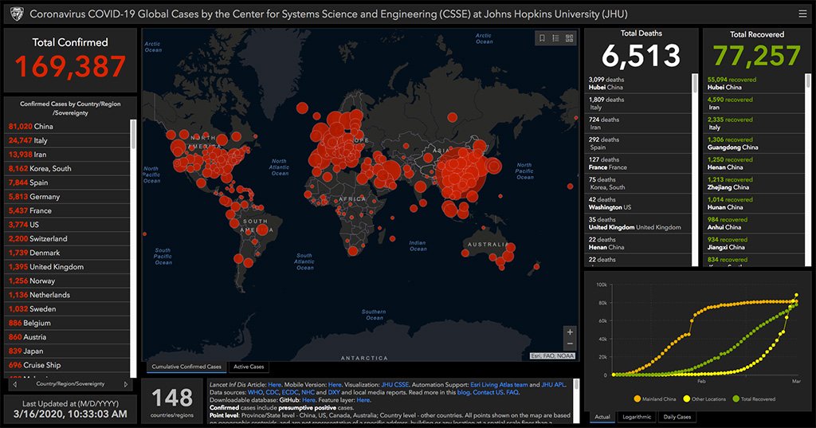816x428 pixels.
Task: Toggle Mainland China series in chart legend
Action: (x=655, y=399)
